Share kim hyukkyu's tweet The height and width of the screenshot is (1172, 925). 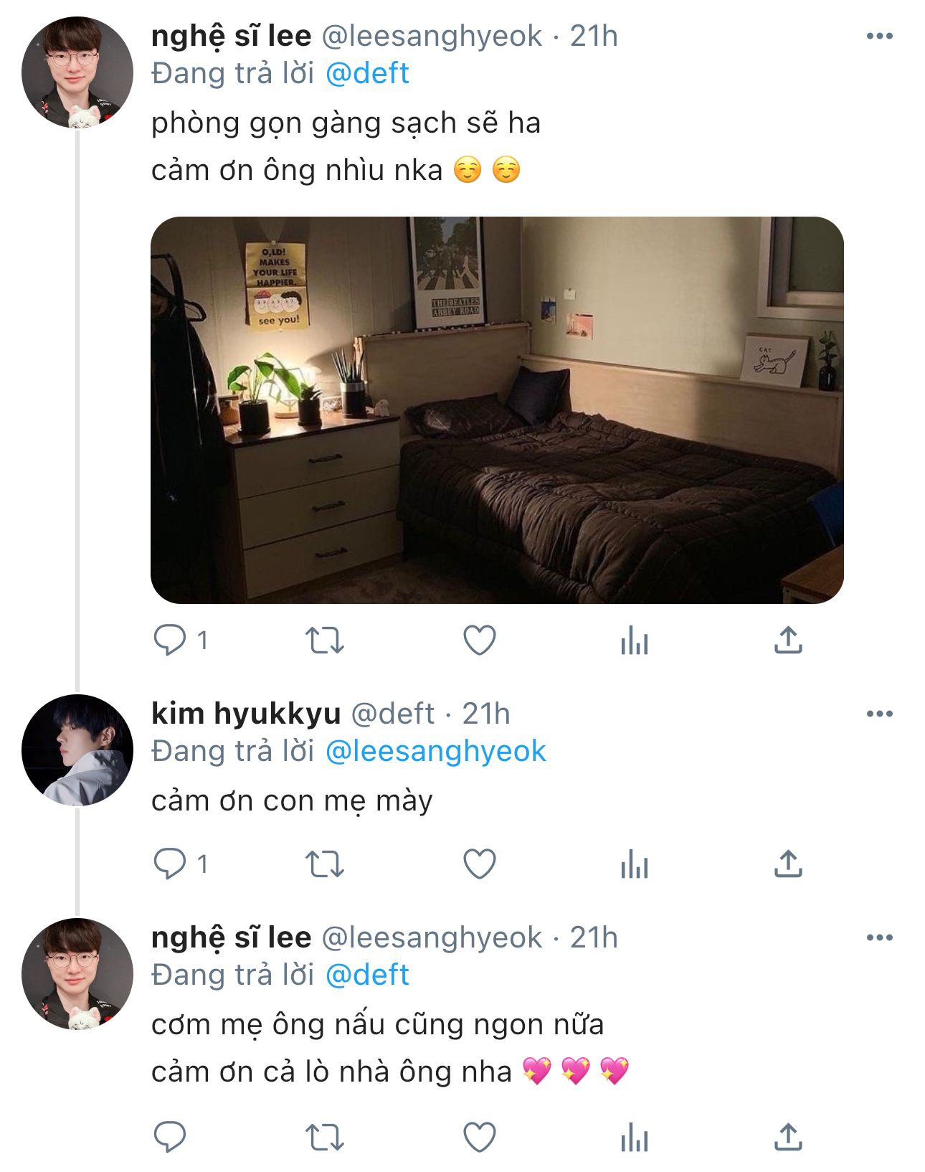[x=788, y=864]
